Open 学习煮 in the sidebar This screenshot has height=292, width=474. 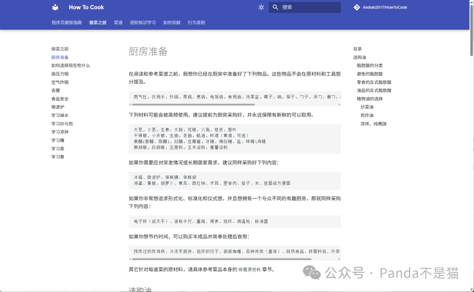tap(58, 157)
